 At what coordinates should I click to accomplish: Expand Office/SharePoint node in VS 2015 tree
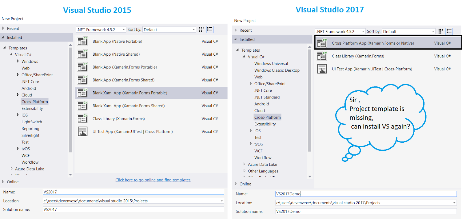(x=18, y=75)
